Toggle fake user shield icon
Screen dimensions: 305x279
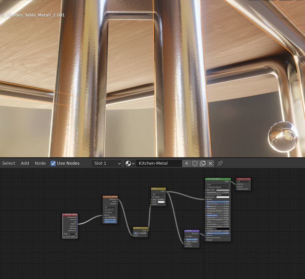point(195,163)
